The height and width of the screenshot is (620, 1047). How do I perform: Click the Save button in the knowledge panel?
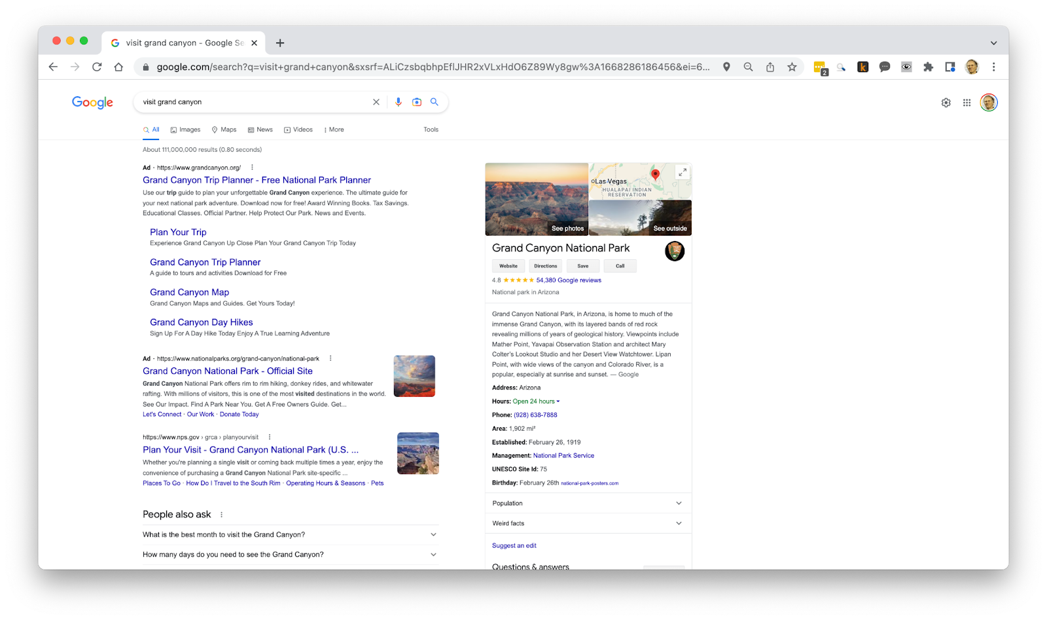pyautogui.click(x=583, y=266)
